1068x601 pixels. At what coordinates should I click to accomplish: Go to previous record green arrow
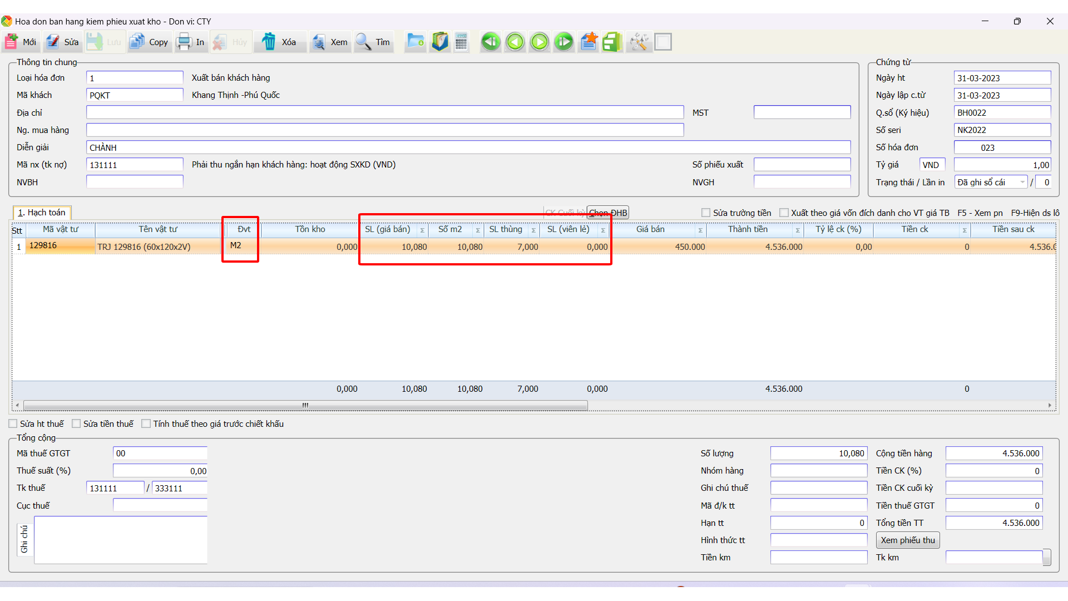click(x=515, y=42)
